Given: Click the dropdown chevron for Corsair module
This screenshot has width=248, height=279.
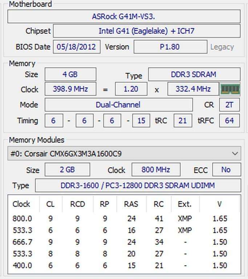Looking at the screenshot, I should tap(235, 154).
